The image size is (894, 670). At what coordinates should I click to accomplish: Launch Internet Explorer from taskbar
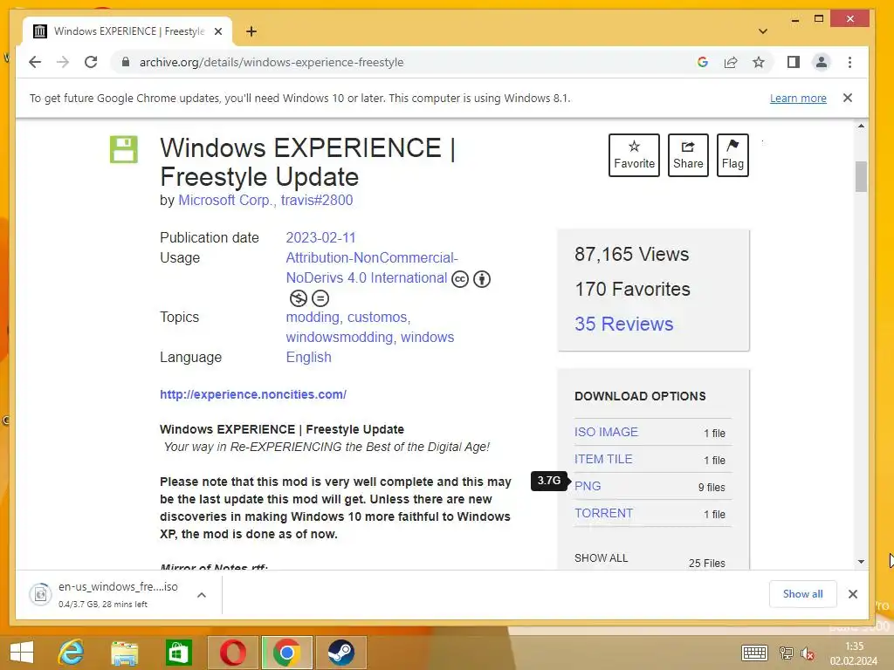tap(72, 653)
